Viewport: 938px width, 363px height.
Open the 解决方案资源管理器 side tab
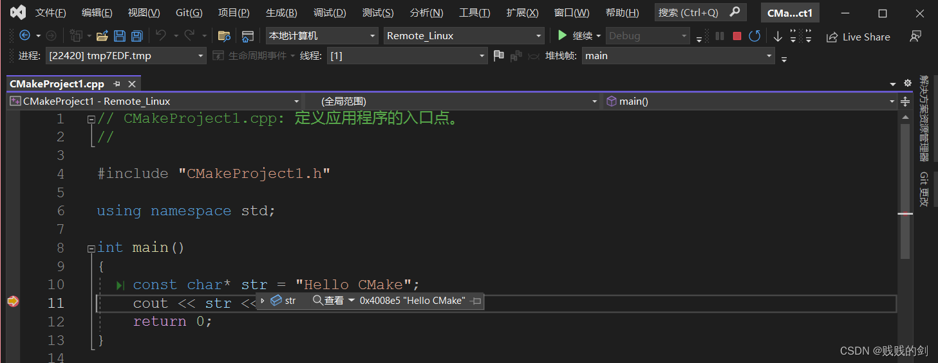924,118
